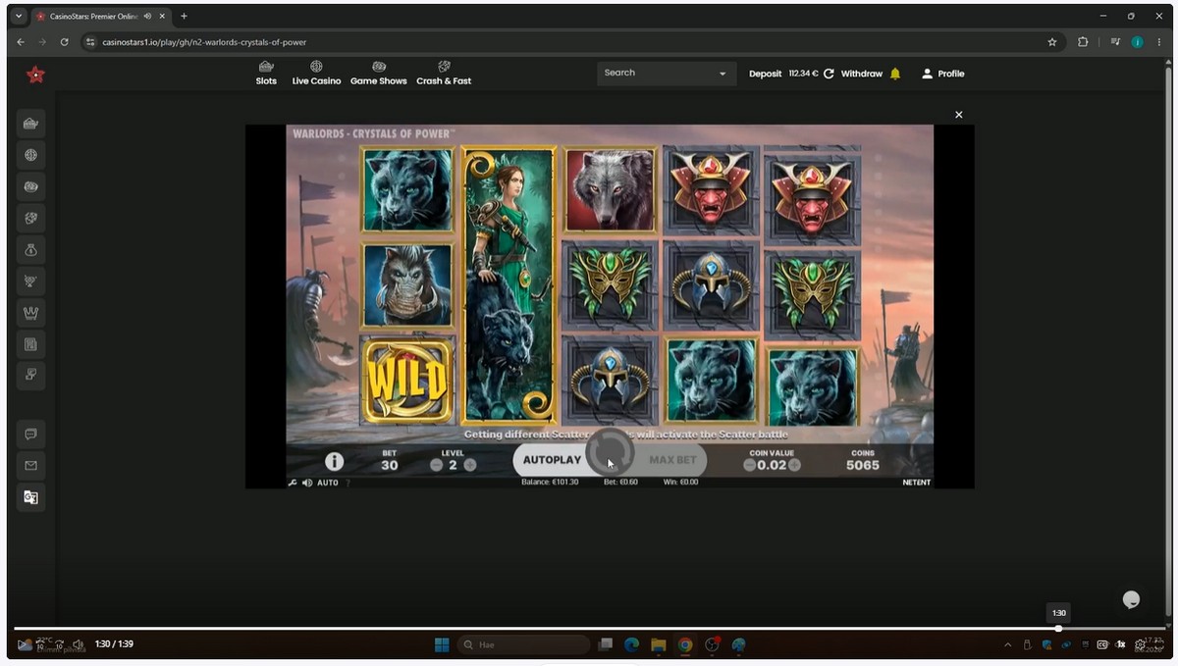The width and height of the screenshot is (1178, 666).
Task: Open the Game Shows category
Action: [x=379, y=74]
